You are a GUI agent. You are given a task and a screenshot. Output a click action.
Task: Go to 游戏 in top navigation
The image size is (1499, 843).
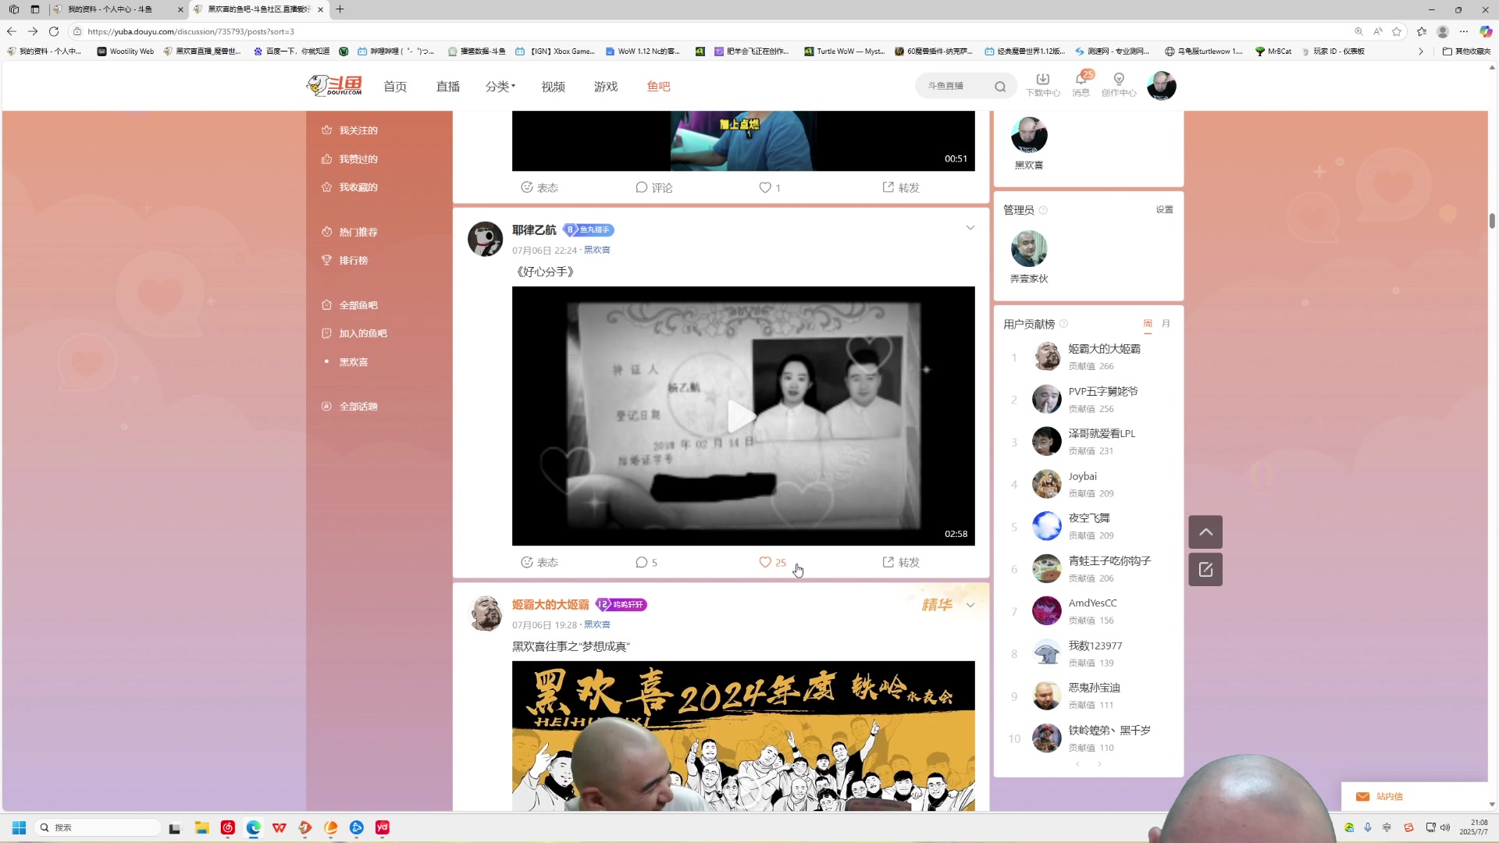coord(606,87)
